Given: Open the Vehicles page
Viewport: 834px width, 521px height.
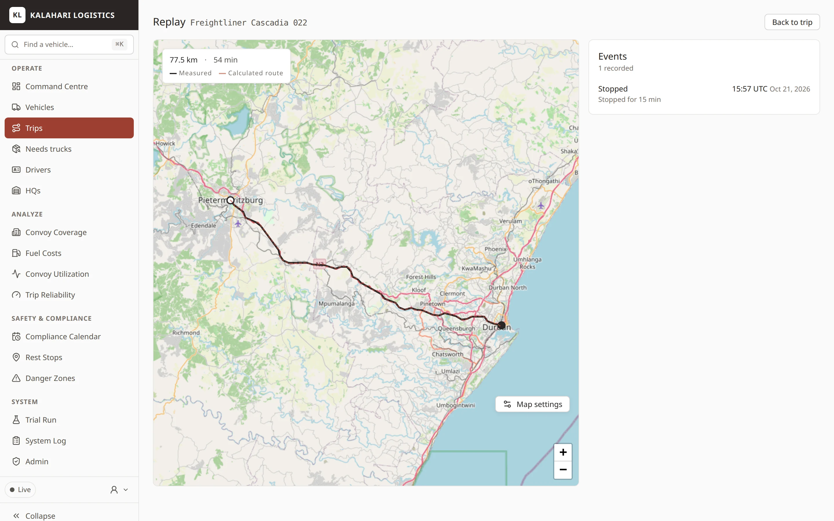Looking at the screenshot, I should point(69,107).
